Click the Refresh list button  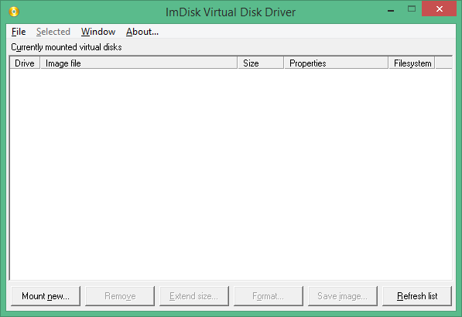(417, 296)
